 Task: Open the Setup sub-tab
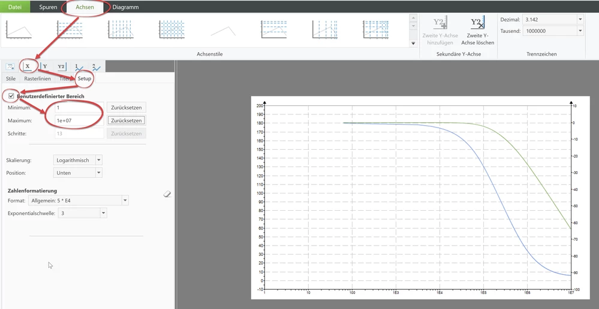(85, 78)
